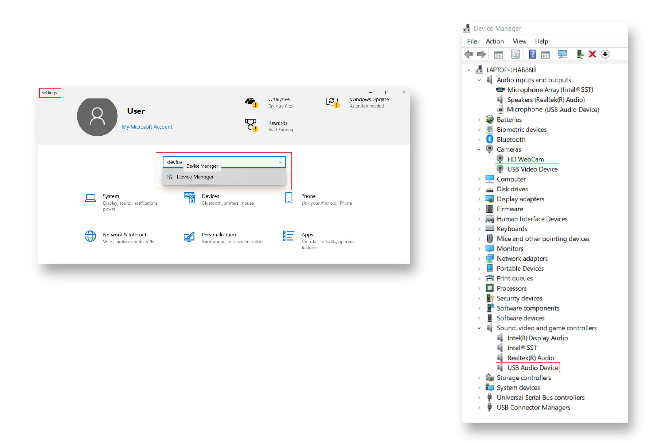Click the Storage controllers icon

point(490,378)
